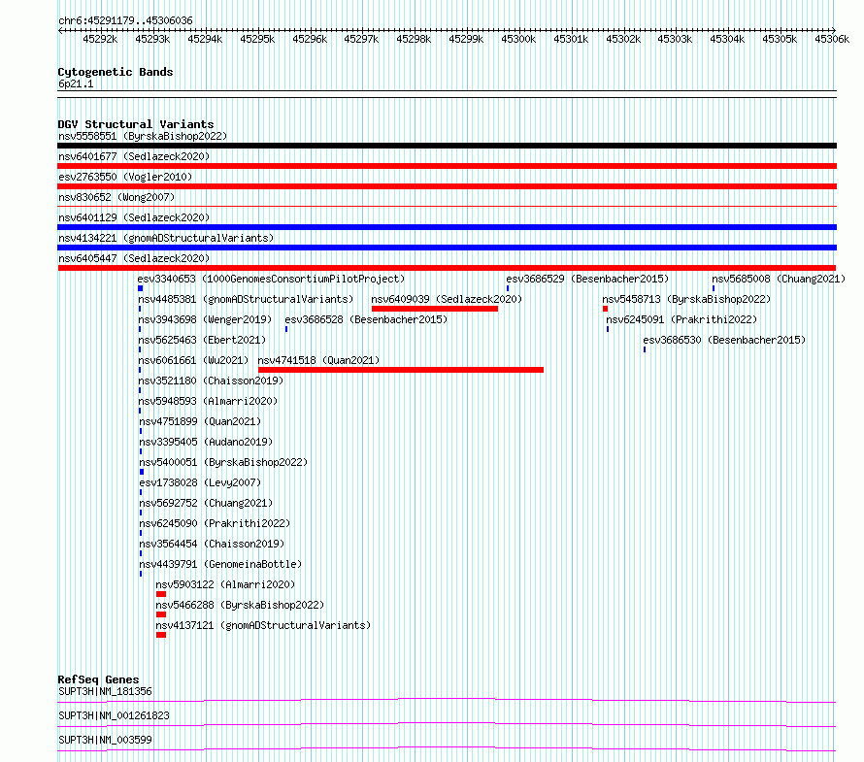Click the Cytogenetic Bands track heading
The height and width of the screenshot is (762, 864).
coord(116,72)
